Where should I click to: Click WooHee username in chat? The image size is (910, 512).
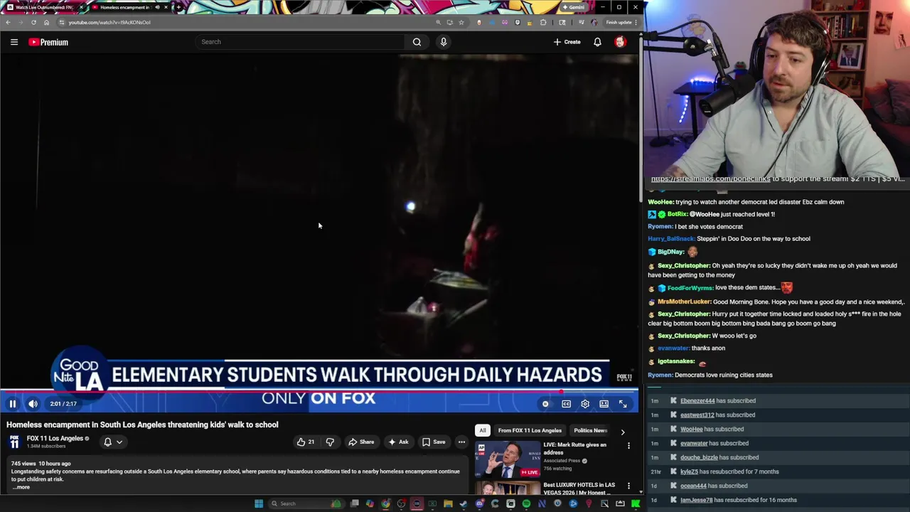(660, 202)
